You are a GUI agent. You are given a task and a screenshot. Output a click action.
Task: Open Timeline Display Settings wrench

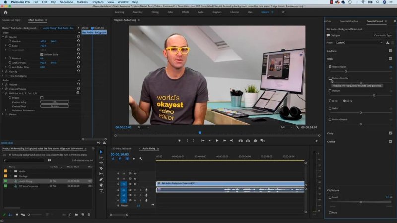tap(141, 159)
